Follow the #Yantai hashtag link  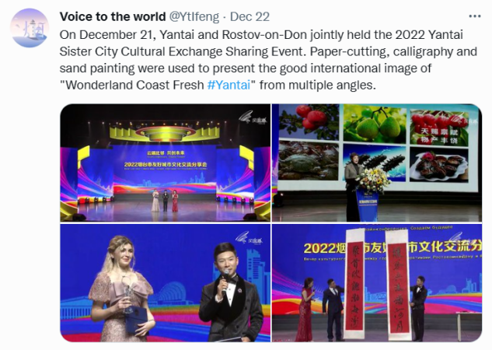click(229, 85)
